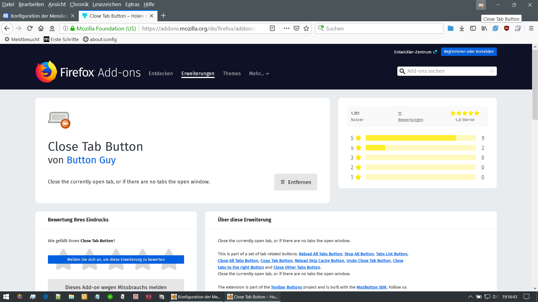Click the reload page icon
538x302 pixels.
click(30, 28)
